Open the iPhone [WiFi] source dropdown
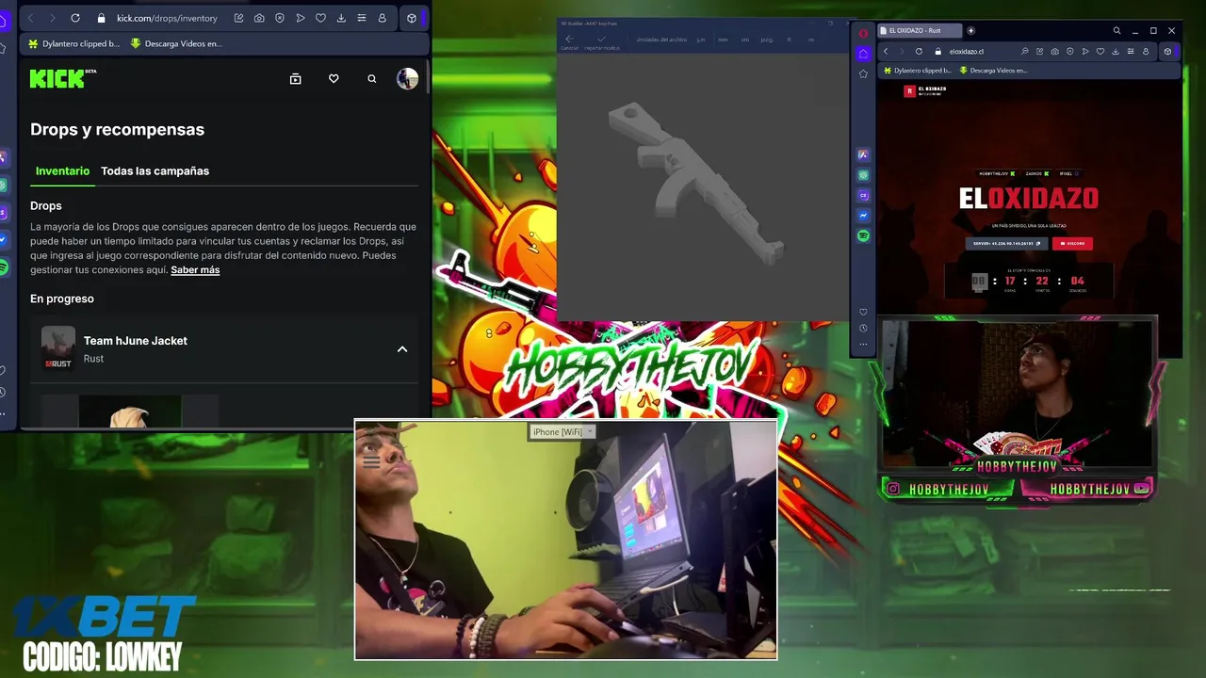Screen dimensions: 1206x678 pos(562,431)
